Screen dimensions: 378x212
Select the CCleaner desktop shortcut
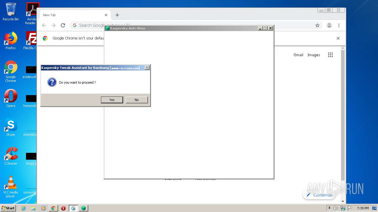pos(11,156)
